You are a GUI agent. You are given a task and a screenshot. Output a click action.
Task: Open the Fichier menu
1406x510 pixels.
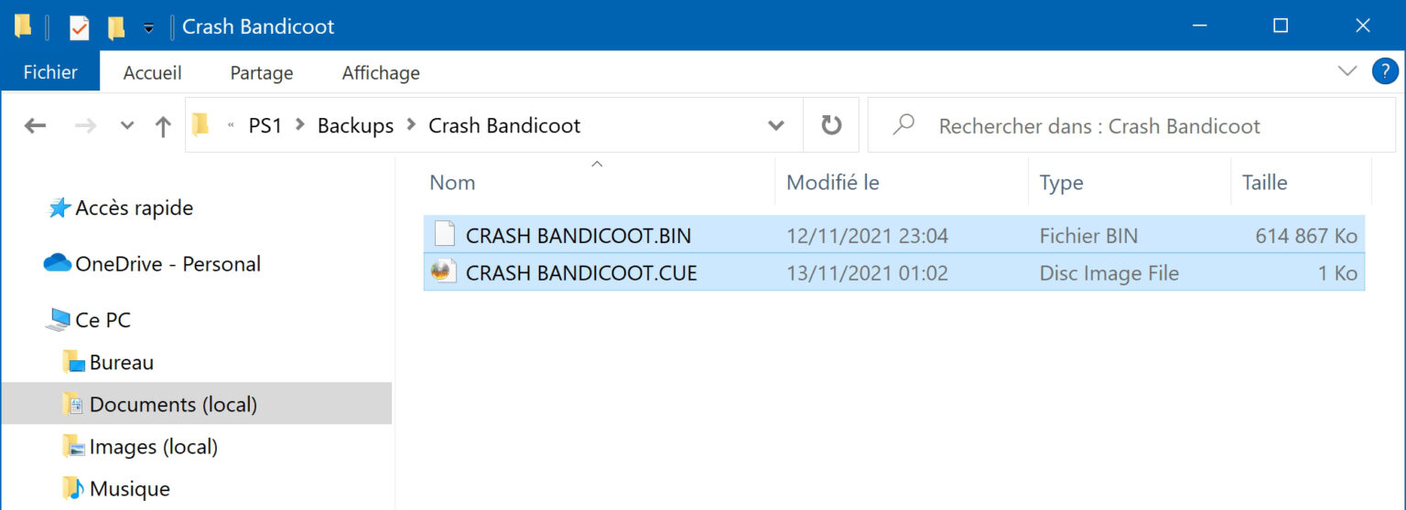tap(49, 72)
